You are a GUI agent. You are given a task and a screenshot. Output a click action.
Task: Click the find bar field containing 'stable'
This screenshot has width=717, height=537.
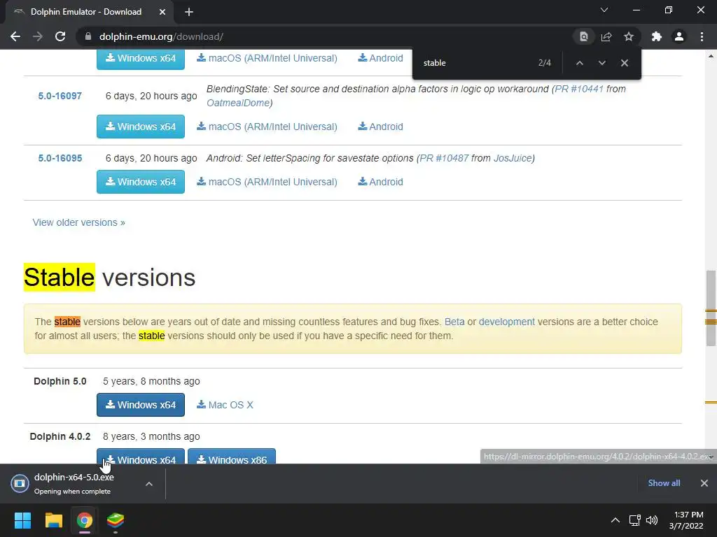(475, 63)
